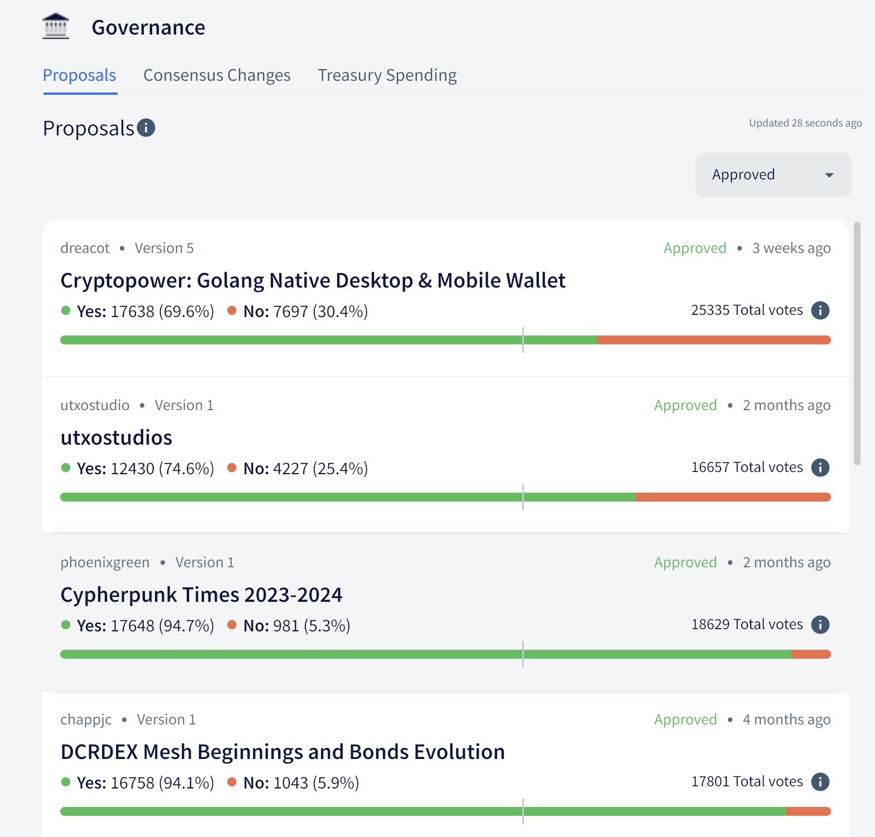Open the info icon beside Proposals heading
The image size is (875, 837).
146,128
